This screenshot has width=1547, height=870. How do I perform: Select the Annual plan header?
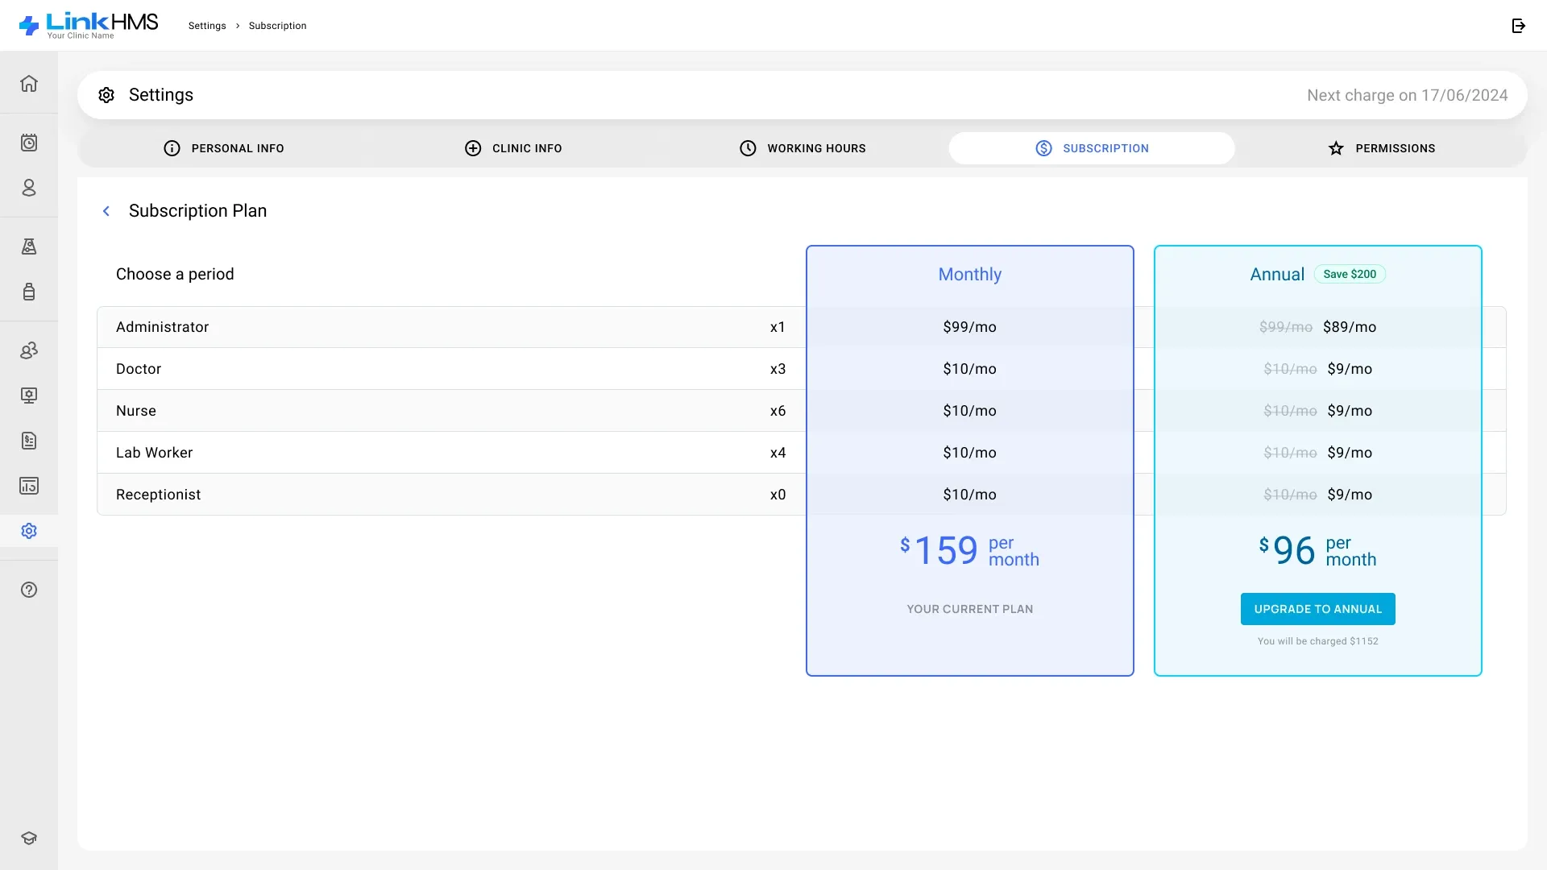point(1277,275)
